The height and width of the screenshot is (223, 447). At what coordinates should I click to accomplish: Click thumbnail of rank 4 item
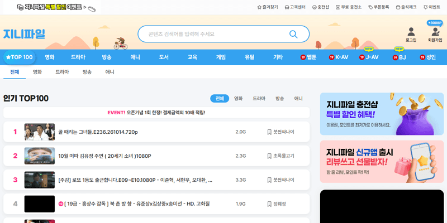39,204
